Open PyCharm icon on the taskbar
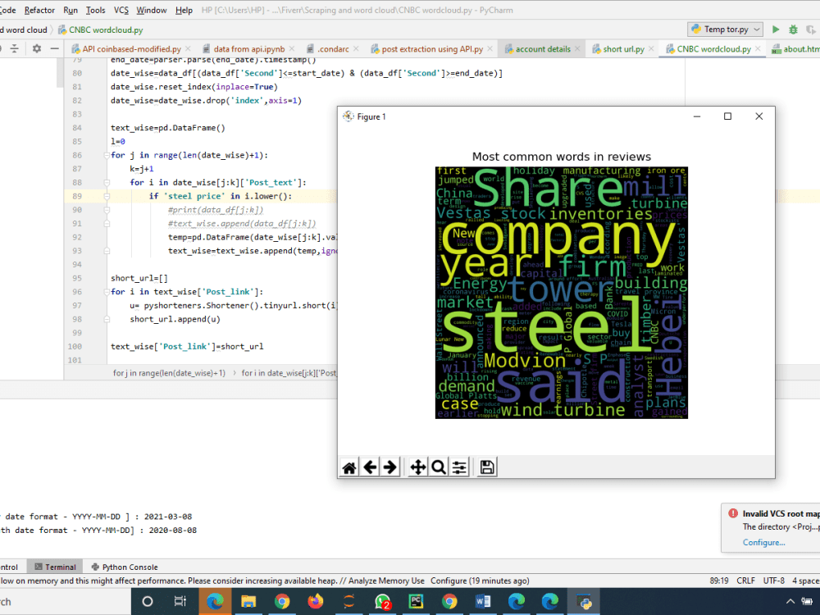Image resolution: width=820 pixels, height=615 pixels. tap(416, 601)
